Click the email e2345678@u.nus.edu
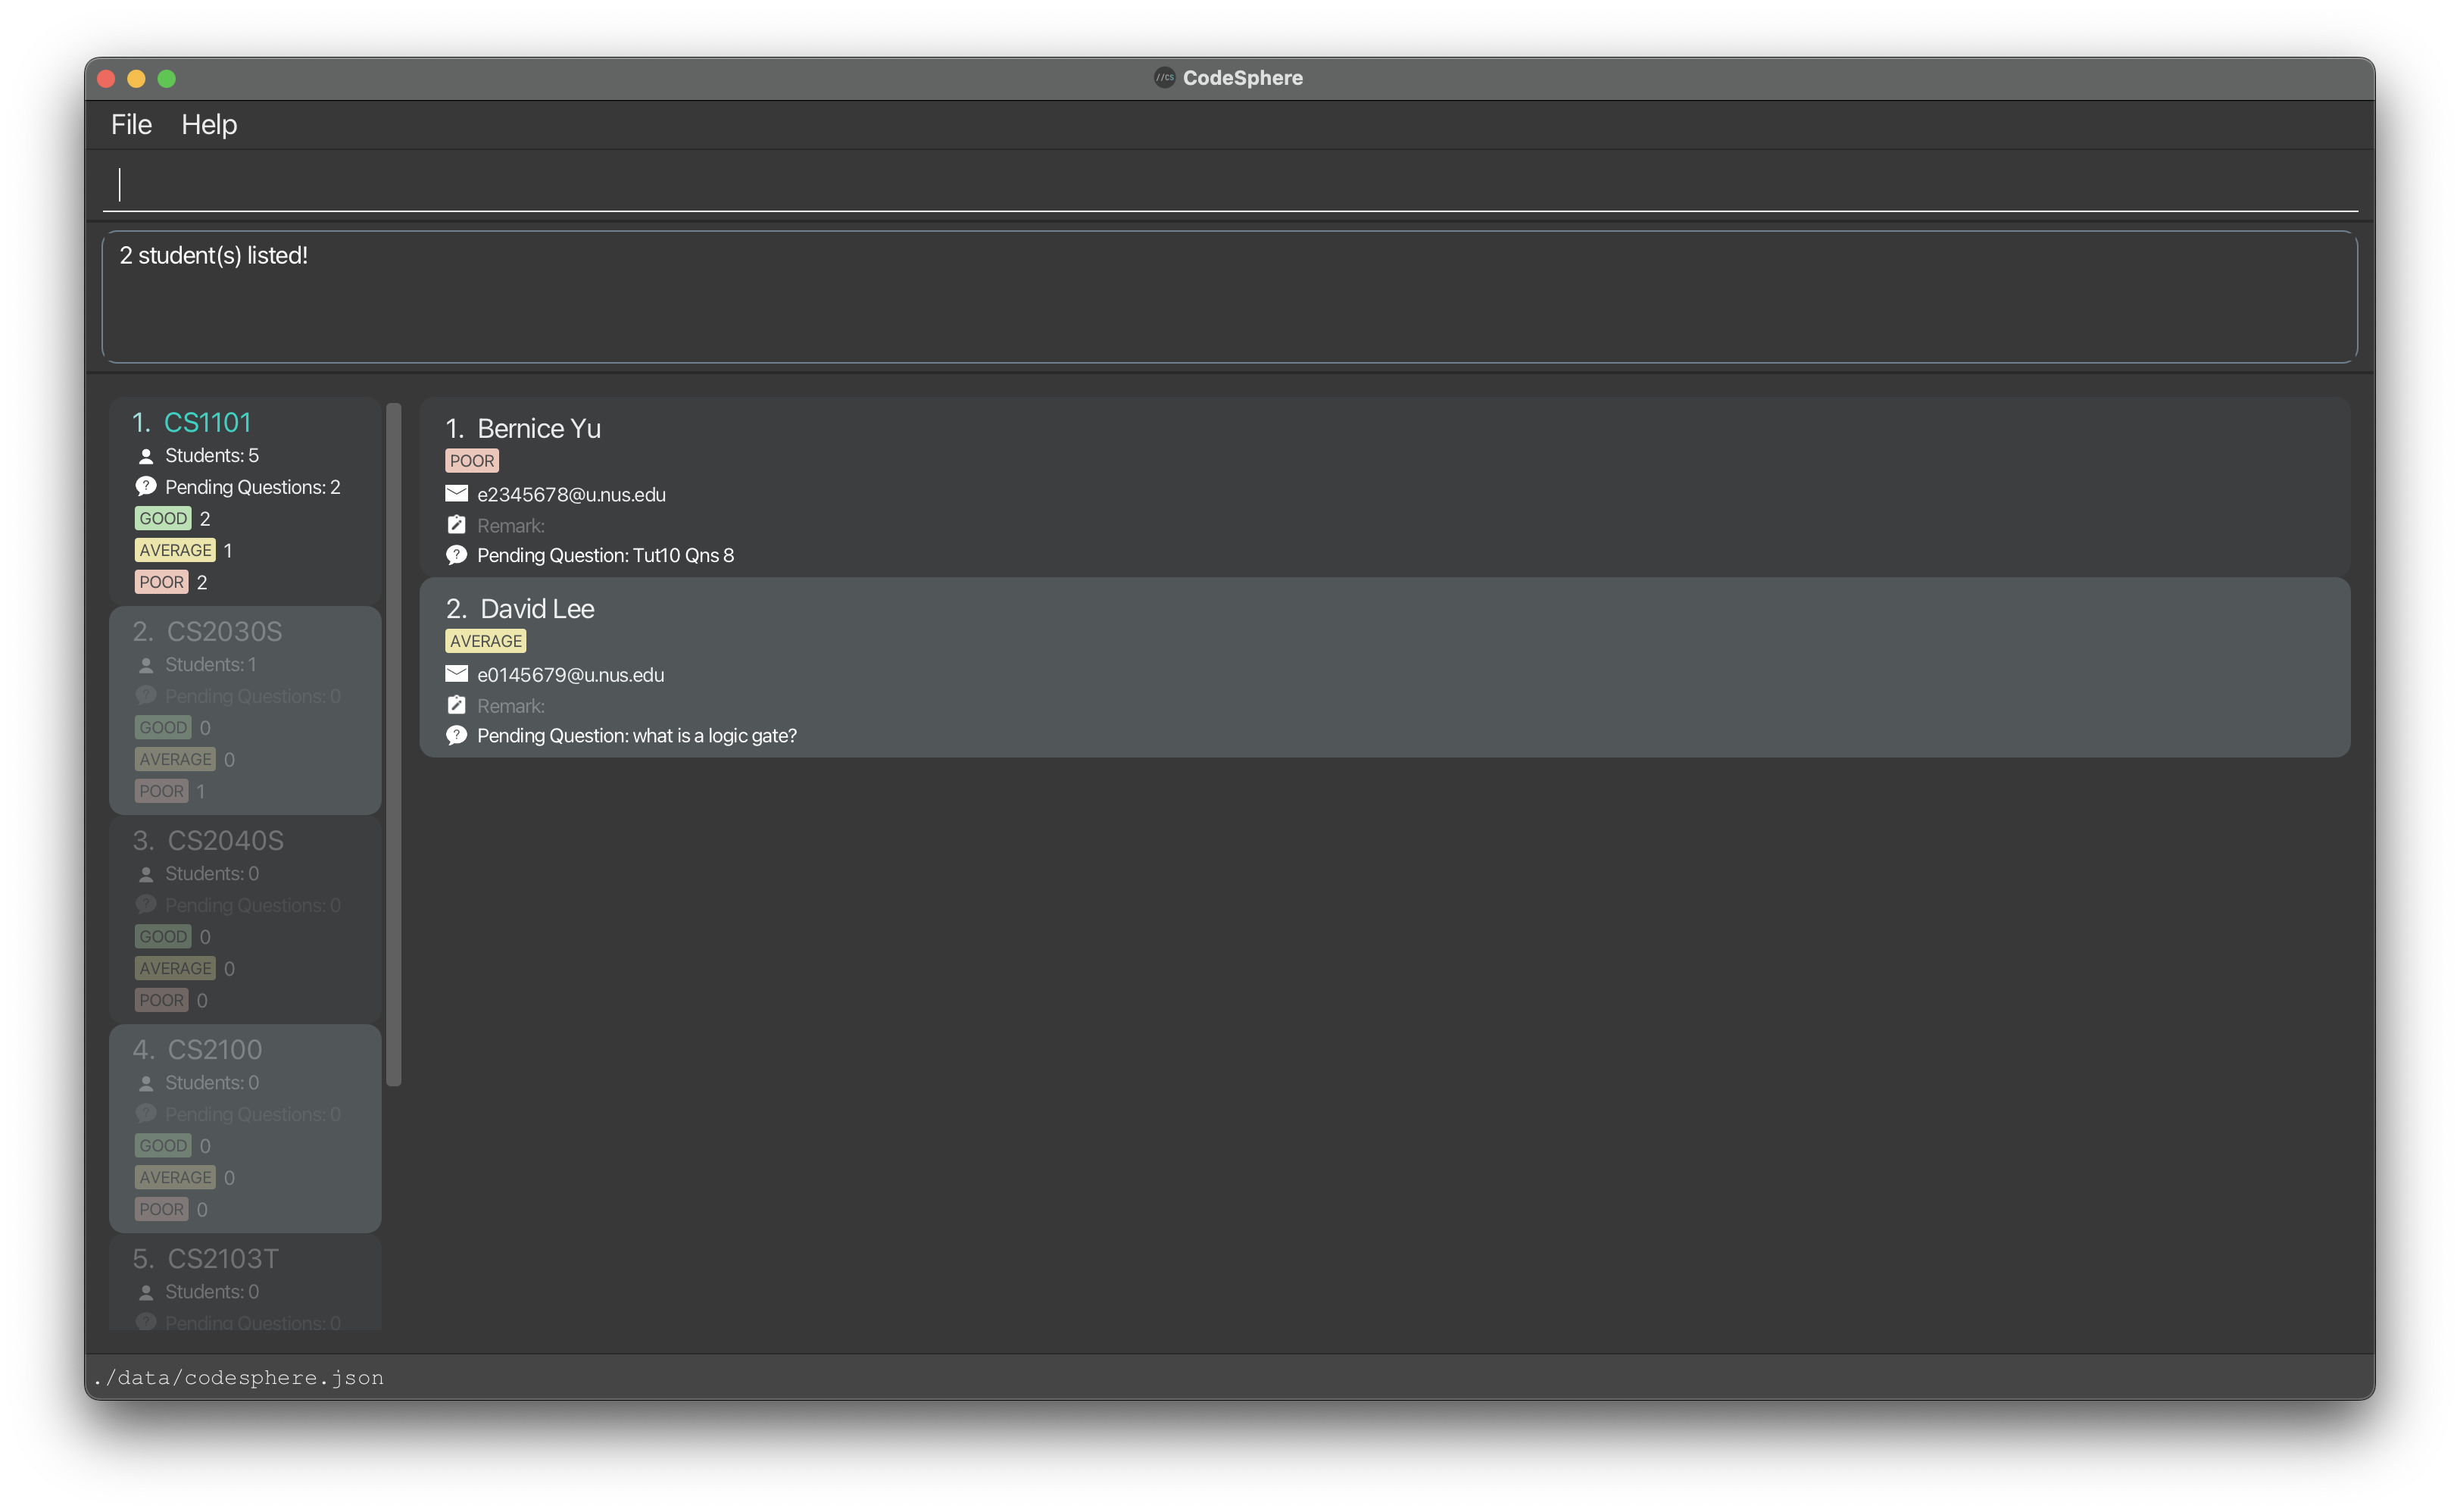The image size is (2460, 1512). coord(572,494)
